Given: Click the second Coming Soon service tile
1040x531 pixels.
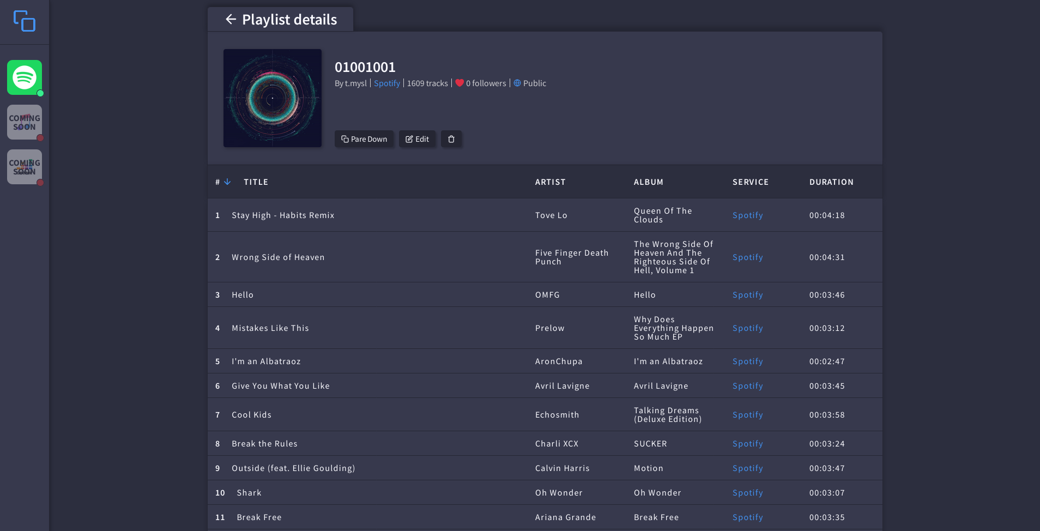Looking at the screenshot, I should click(x=25, y=167).
